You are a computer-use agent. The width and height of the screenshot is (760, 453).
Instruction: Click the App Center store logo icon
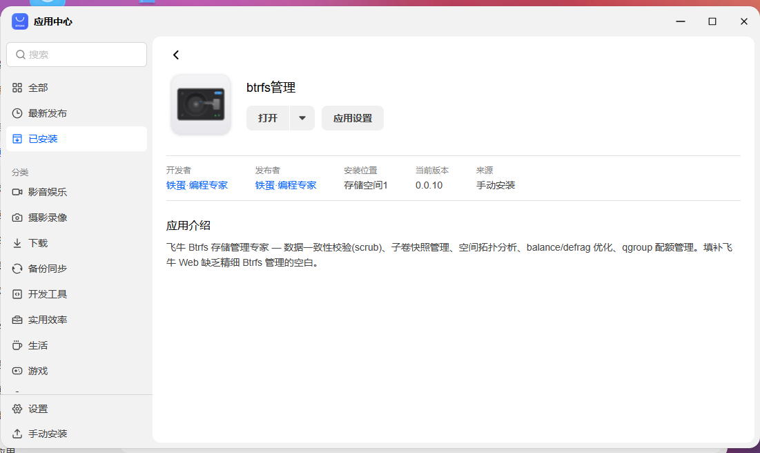tap(20, 21)
